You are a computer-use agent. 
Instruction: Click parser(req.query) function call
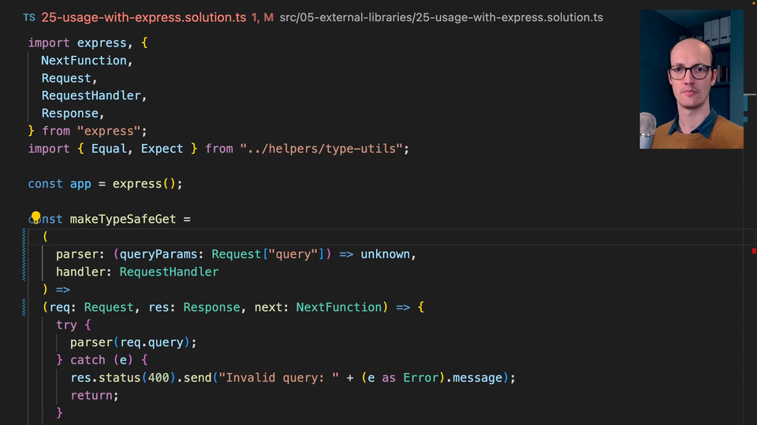132,342
